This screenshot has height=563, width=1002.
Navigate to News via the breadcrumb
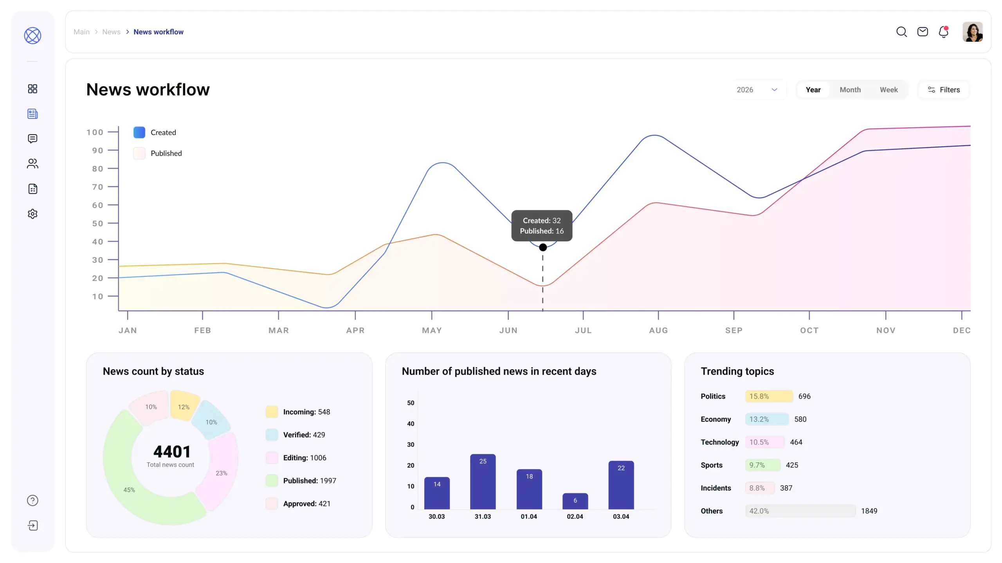click(x=111, y=32)
